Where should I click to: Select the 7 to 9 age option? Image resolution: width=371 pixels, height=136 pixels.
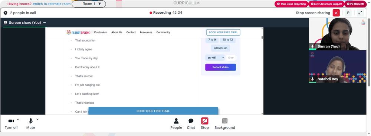point(212,40)
